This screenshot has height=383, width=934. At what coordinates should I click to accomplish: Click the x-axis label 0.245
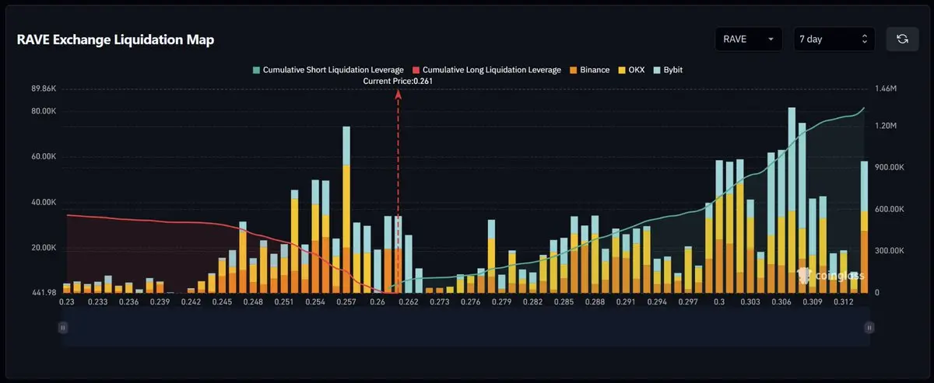coord(222,301)
